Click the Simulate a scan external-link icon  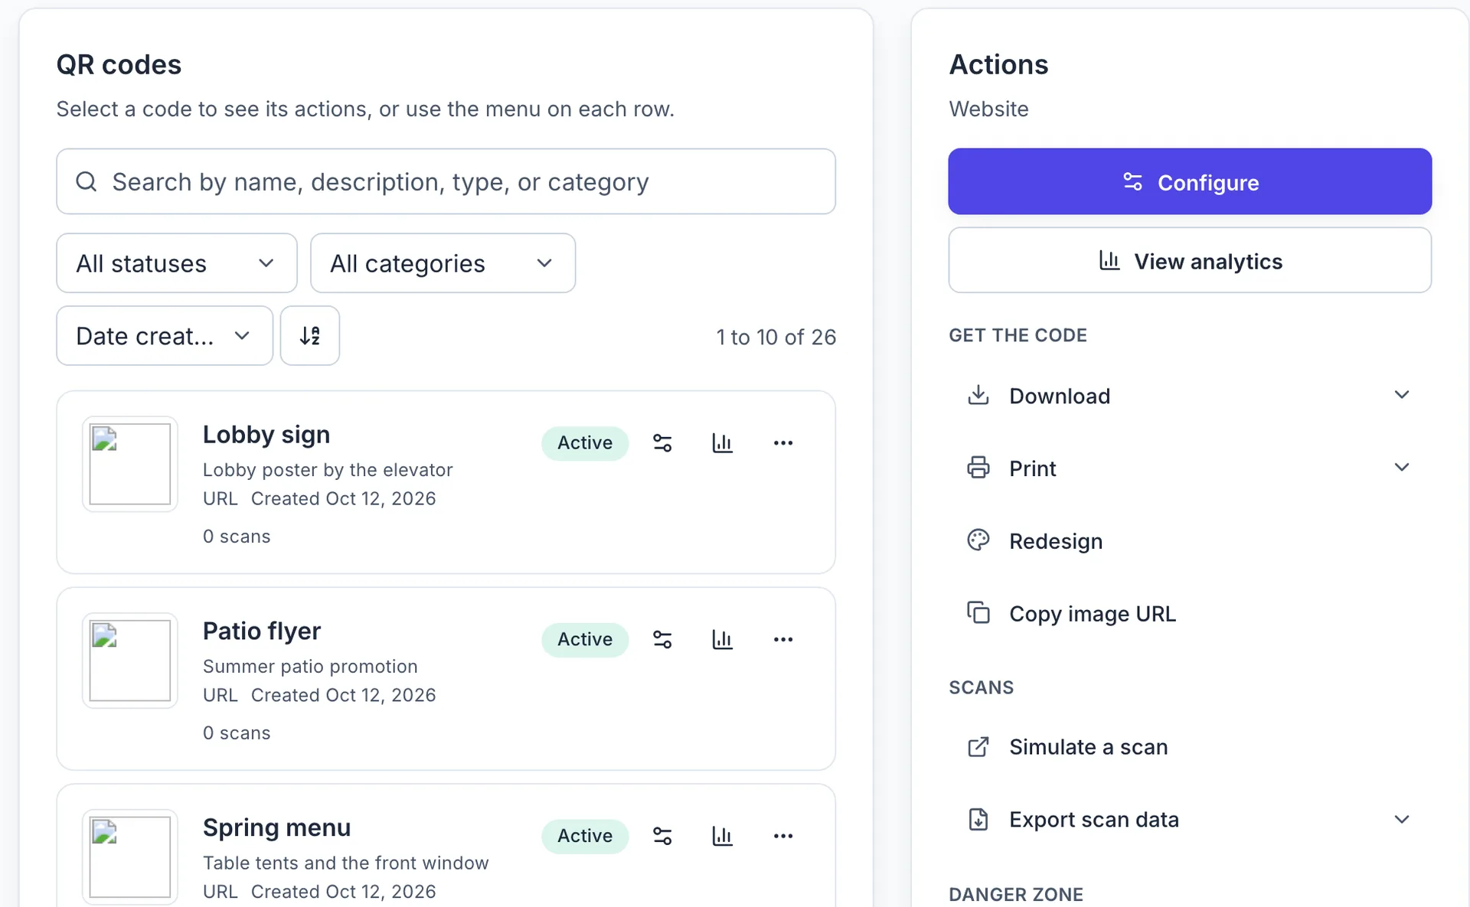[978, 747]
